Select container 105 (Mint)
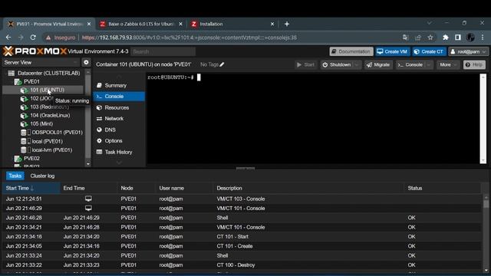 pyautogui.click(x=41, y=124)
